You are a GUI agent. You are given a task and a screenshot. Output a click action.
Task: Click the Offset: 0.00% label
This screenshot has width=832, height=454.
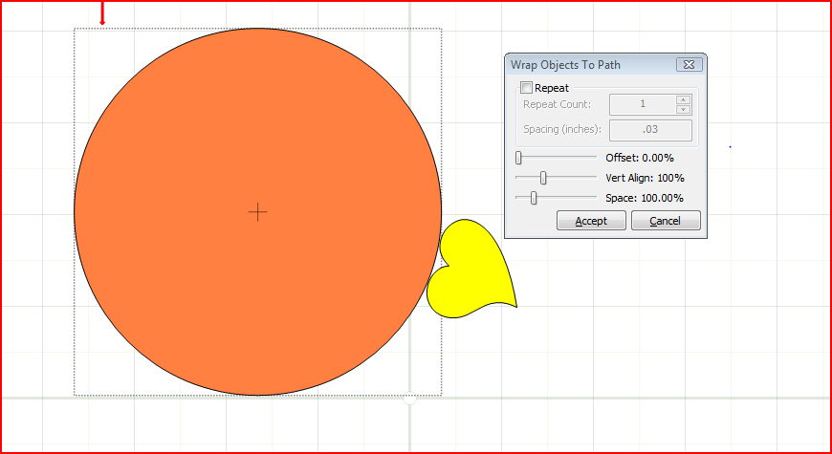tap(640, 158)
